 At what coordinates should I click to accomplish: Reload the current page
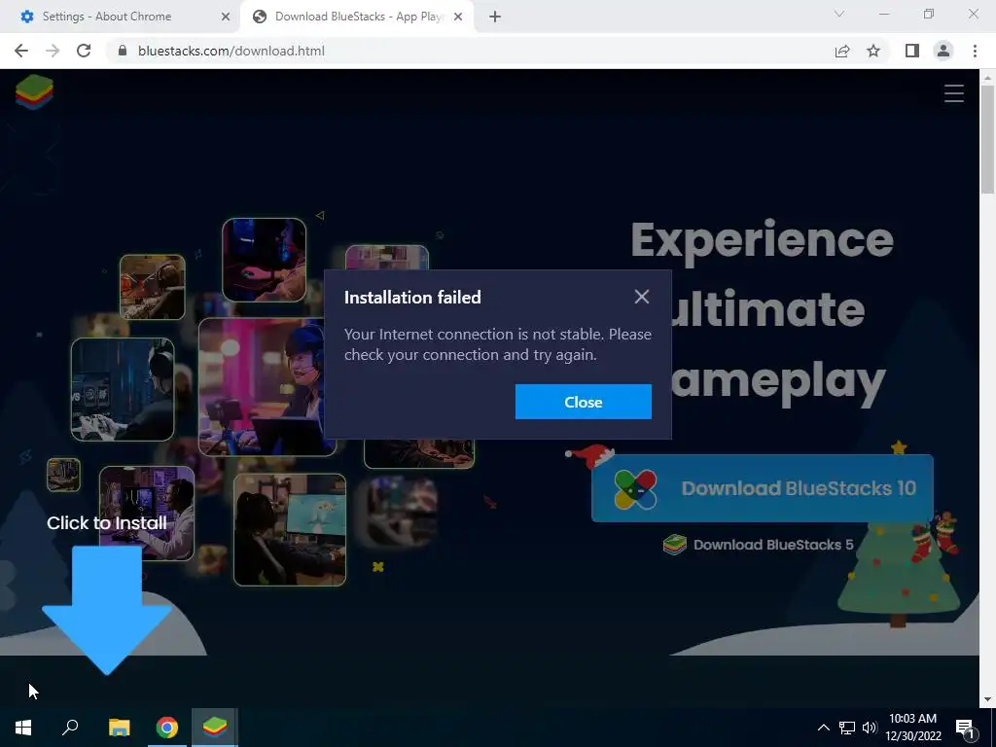[x=84, y=51]
